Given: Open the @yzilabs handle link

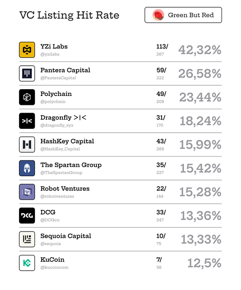Looking at the screenshot, I should 50,54.
